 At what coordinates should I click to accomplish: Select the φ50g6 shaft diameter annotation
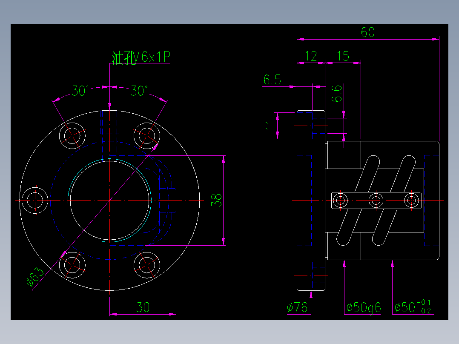(x=363, y=306)
